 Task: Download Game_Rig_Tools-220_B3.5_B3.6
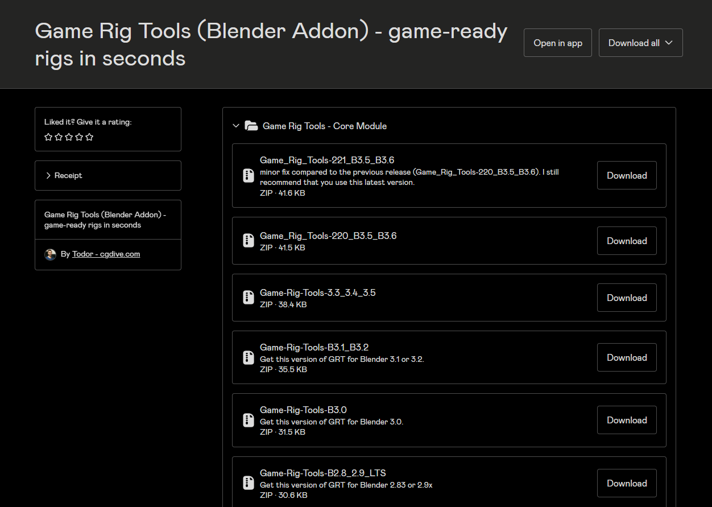tap(627, 241)
